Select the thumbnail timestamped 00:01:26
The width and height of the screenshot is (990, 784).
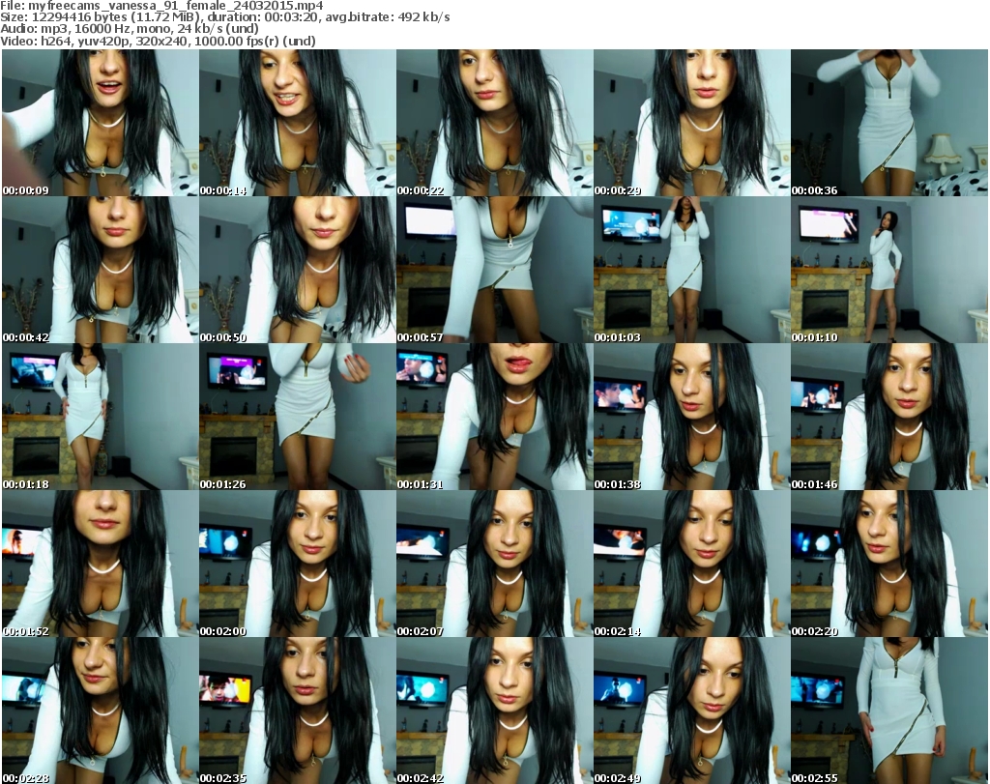[298, 417]
